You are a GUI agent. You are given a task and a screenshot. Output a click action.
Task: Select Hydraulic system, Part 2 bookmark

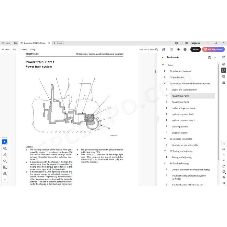(183, 120)
